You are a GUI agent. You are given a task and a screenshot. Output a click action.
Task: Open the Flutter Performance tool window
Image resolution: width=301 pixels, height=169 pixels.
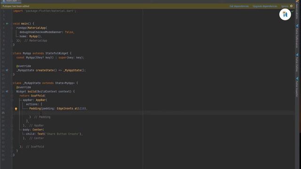pos(297,37)
